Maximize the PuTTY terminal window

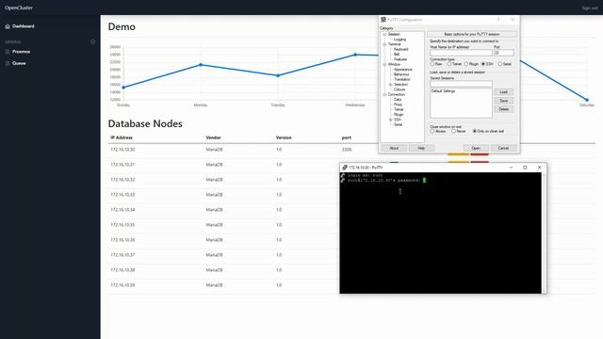525,168
